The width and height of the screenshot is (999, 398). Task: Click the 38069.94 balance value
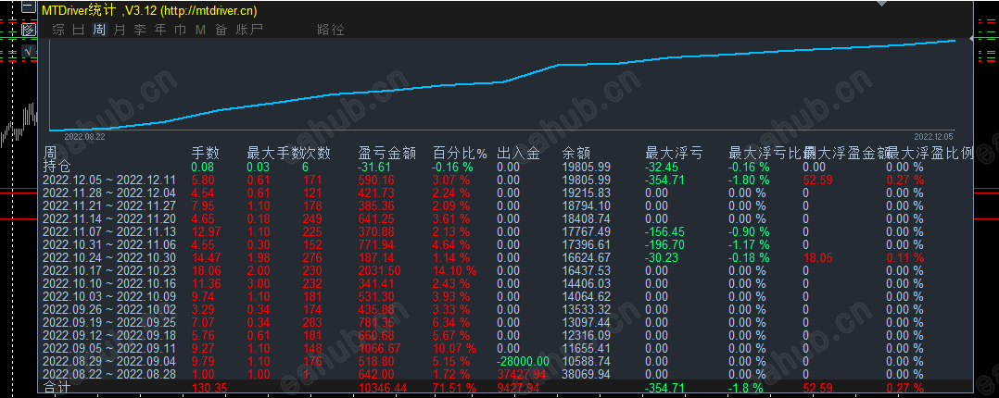587,375
